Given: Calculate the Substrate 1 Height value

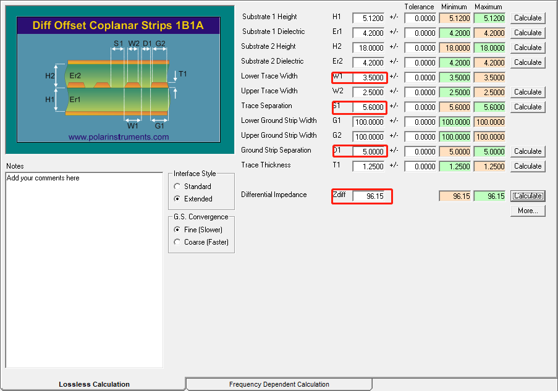Looking at the screenshot, I should (528, 18).
